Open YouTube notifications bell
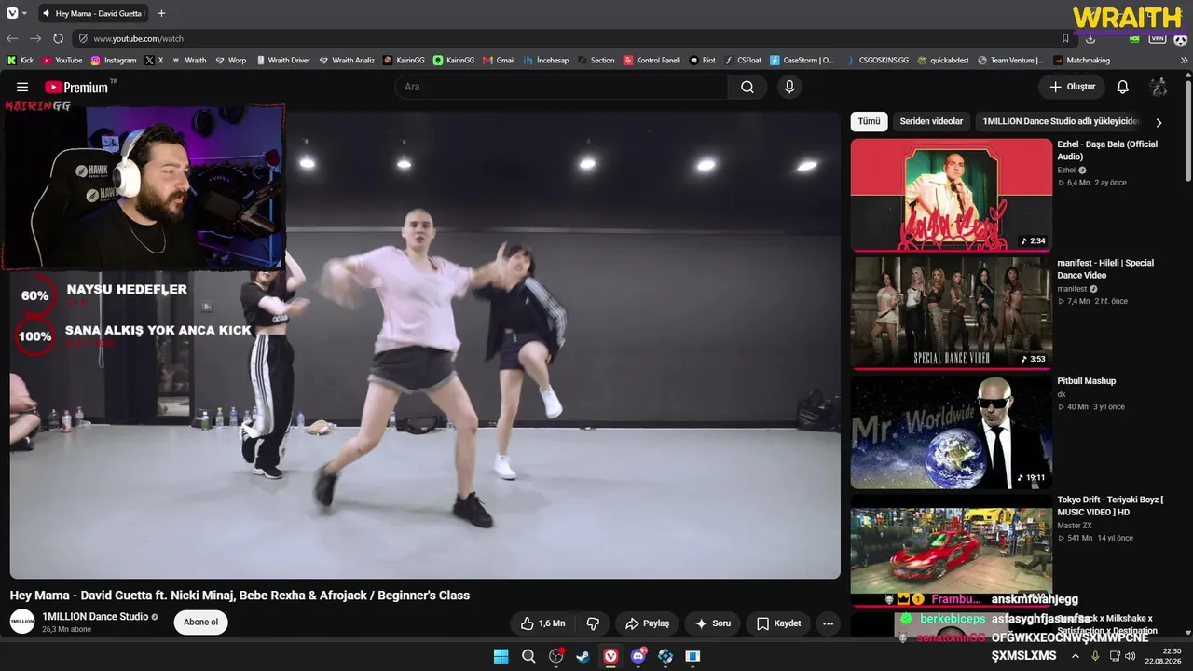This screenshot has width=1193, height=671. click(1123, 87)
